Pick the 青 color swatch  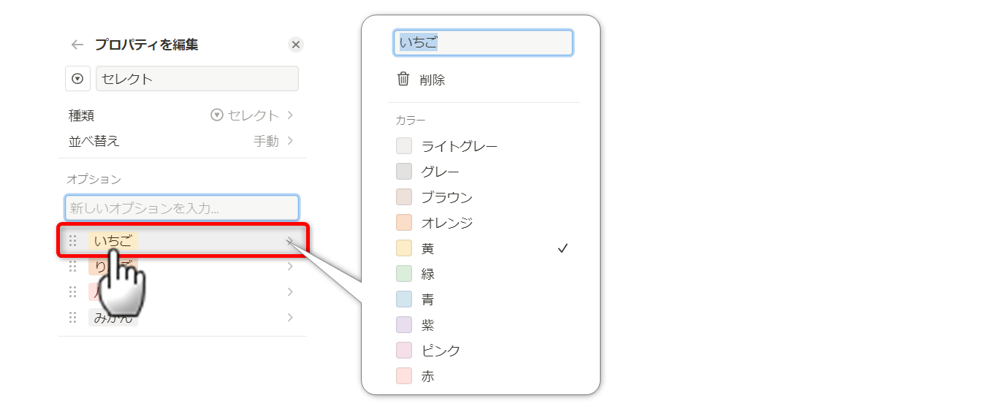tap(405, 299)
